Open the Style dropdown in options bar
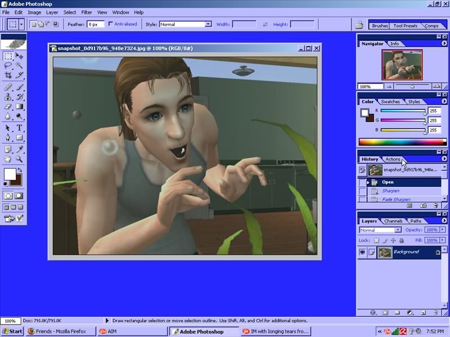 point(208,24)
